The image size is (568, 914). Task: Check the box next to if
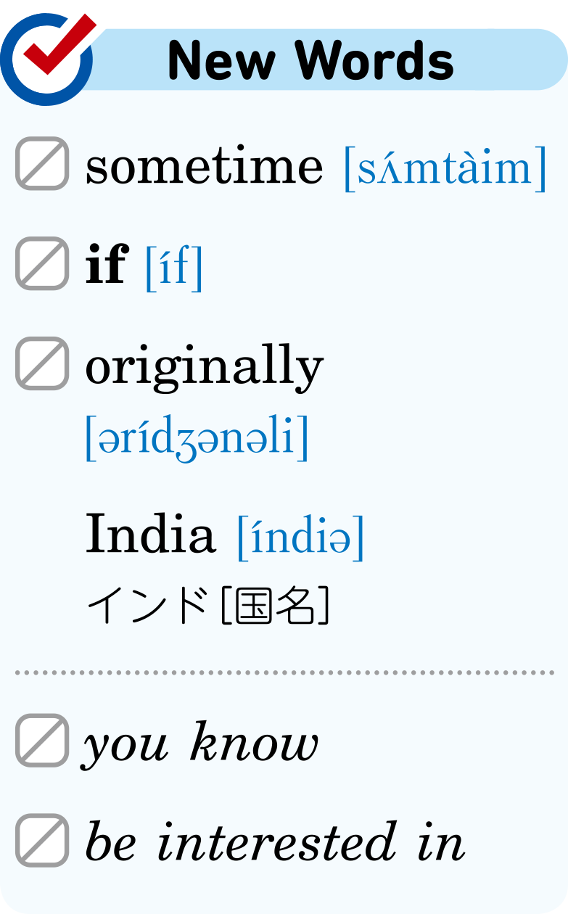(x=43, y=263)
